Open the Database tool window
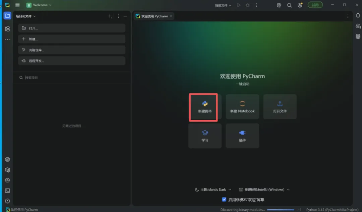362x212 pixels. pyautogui.click(x=358, y=36)
